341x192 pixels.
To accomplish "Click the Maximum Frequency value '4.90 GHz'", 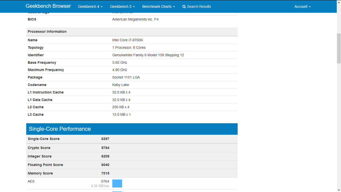I will 120,70.
